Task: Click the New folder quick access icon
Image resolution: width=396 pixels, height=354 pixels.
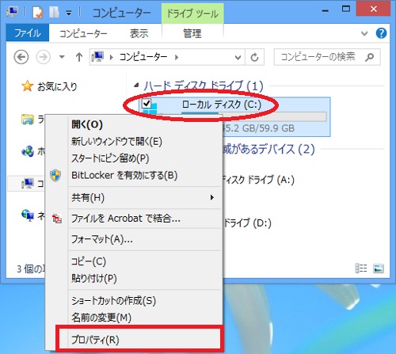Action: [54, 13]
